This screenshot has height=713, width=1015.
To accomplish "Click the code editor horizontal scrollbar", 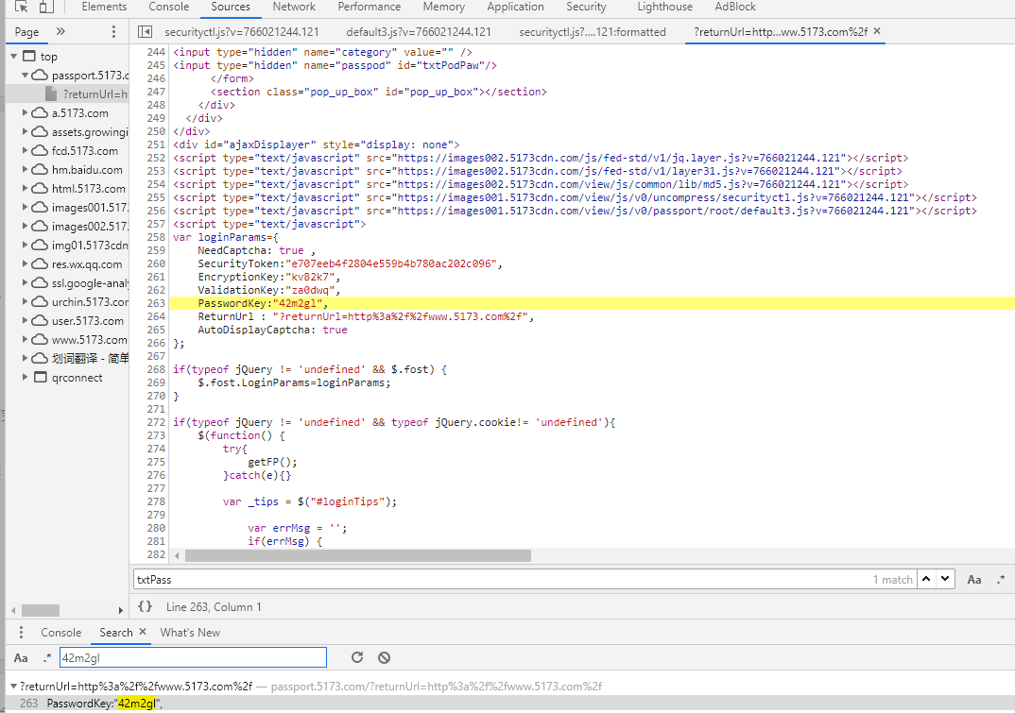I will (x=357, y=555).
